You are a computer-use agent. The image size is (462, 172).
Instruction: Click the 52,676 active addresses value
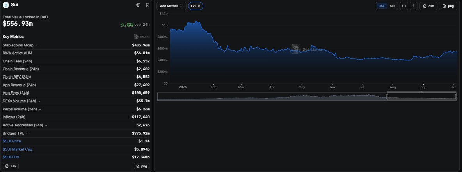pos(143,125)
